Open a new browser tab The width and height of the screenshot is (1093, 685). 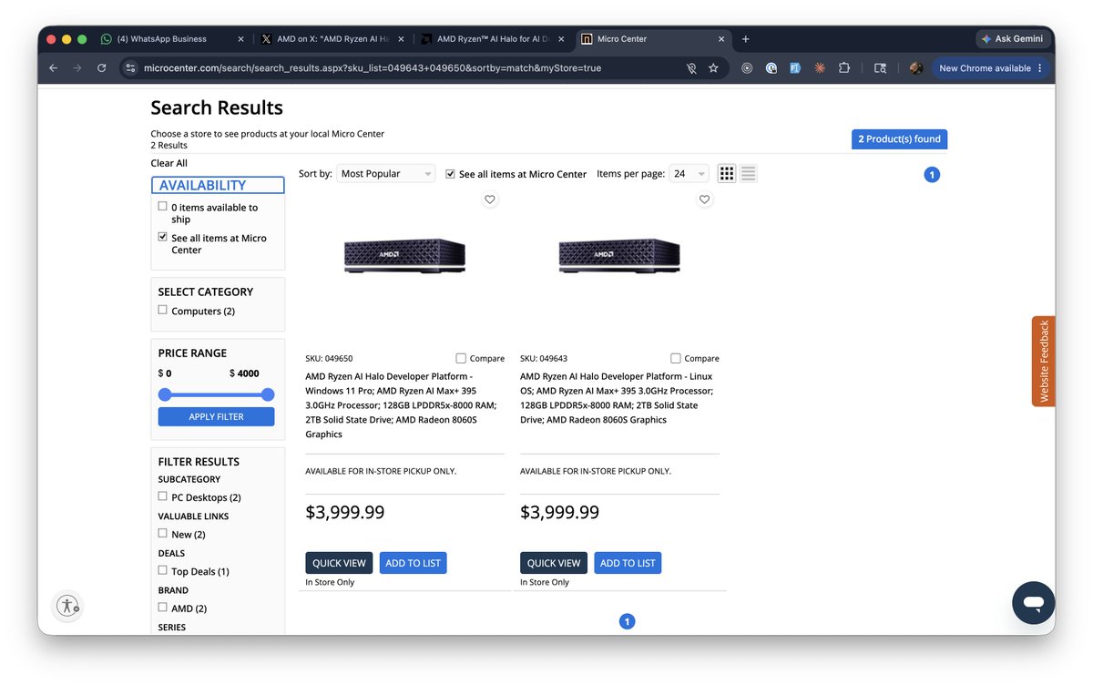tap(745, 39)
